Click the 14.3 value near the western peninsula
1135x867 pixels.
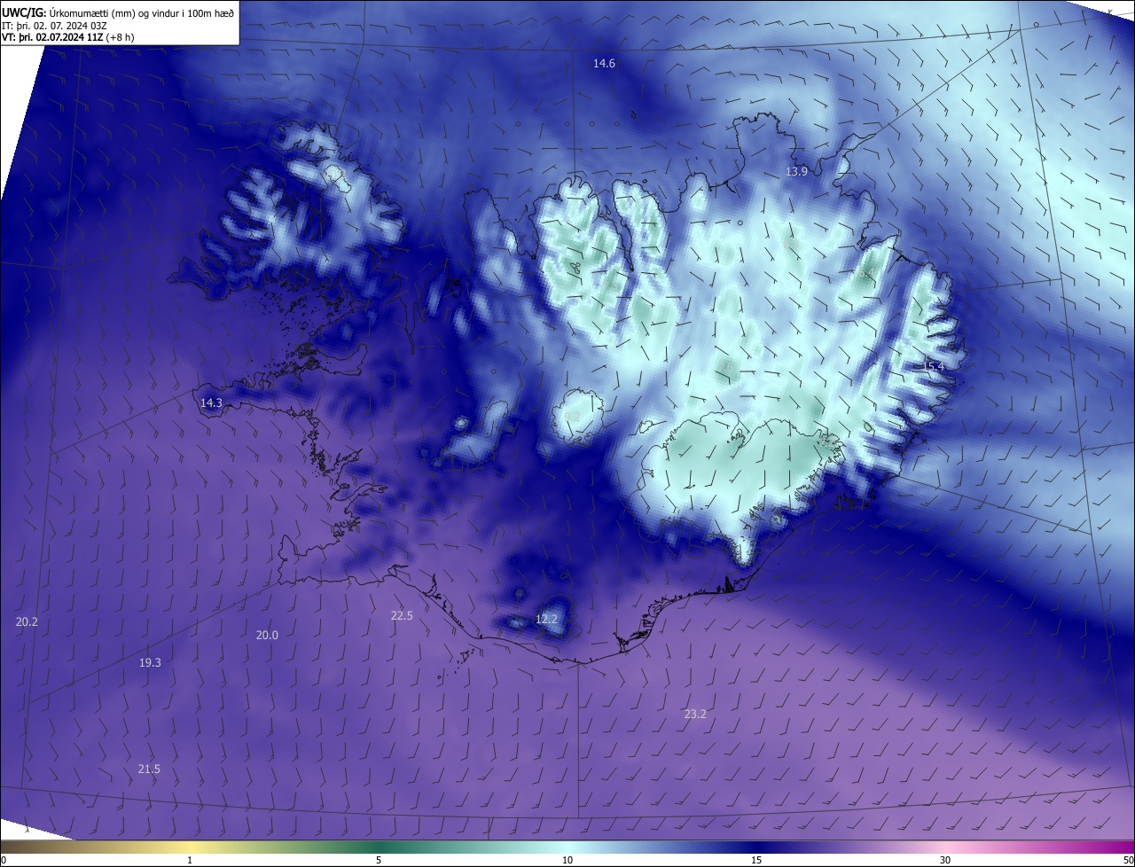[x=211, y=402]
